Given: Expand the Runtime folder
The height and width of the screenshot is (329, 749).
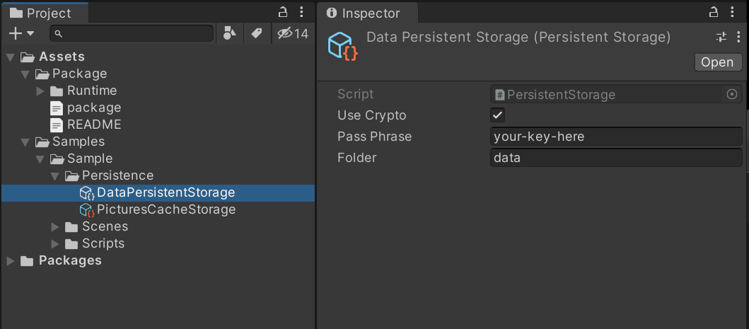Looking at the screenshot, I should point(41,91).
